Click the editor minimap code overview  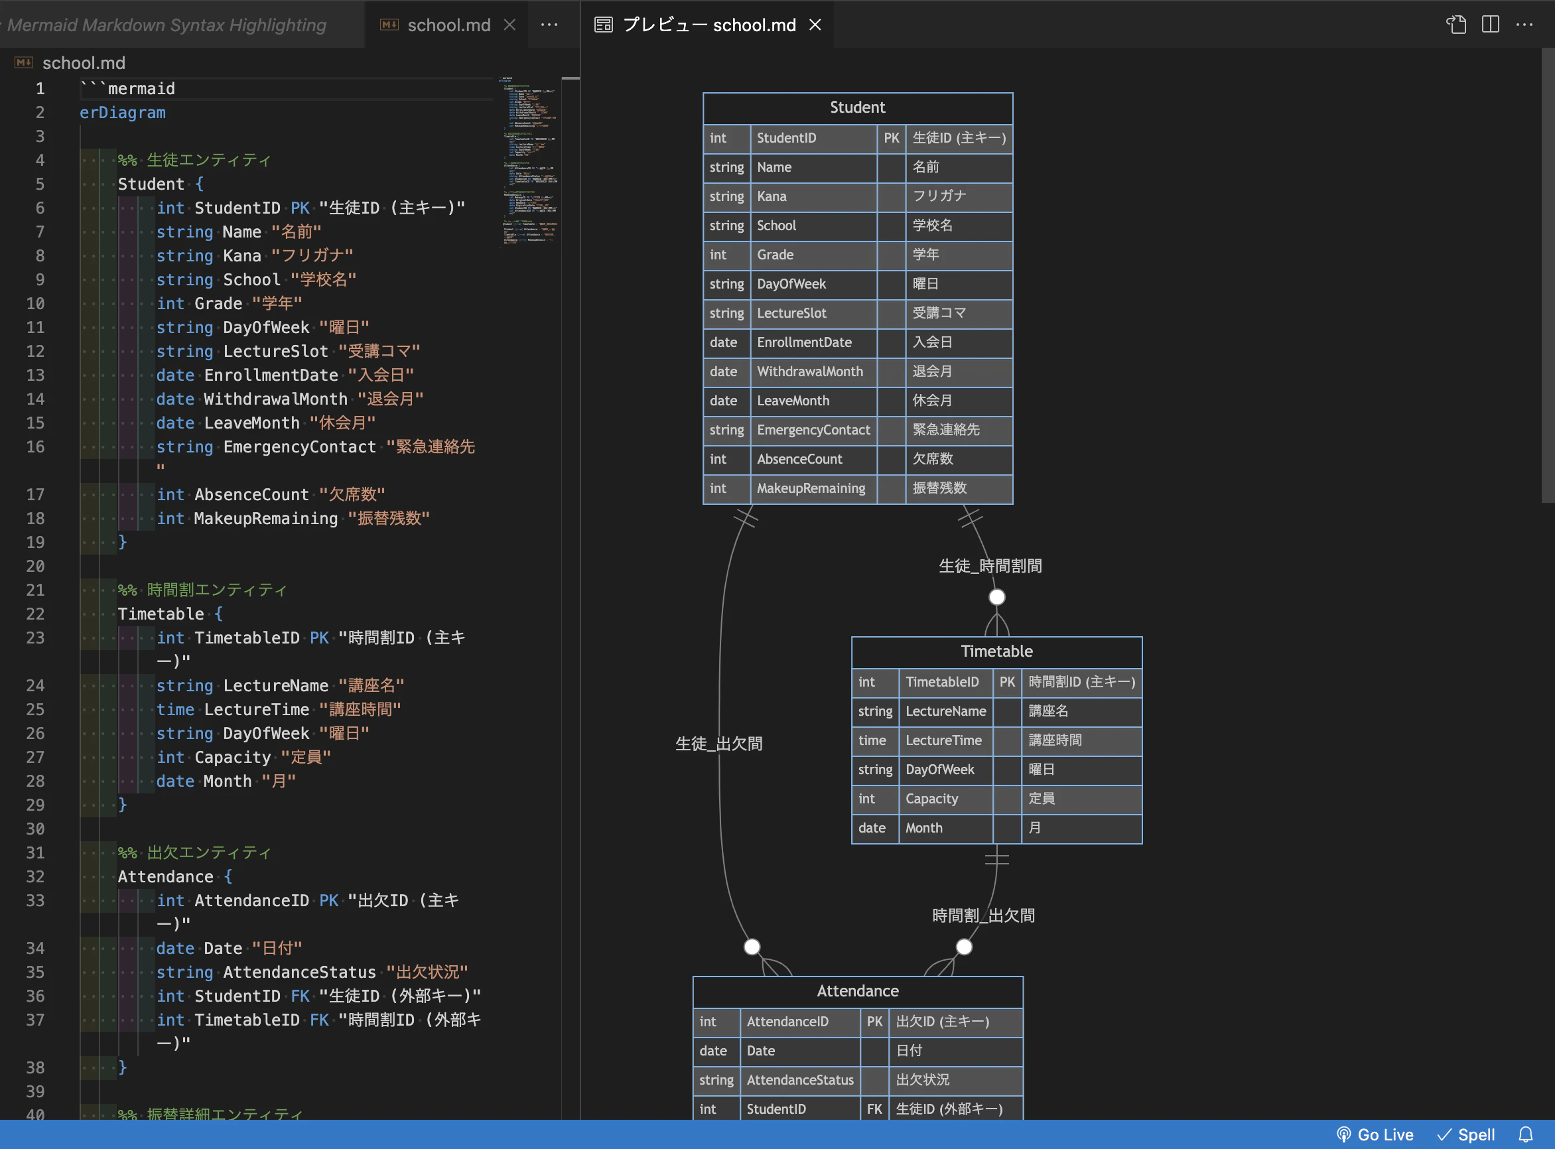[529, 160]
